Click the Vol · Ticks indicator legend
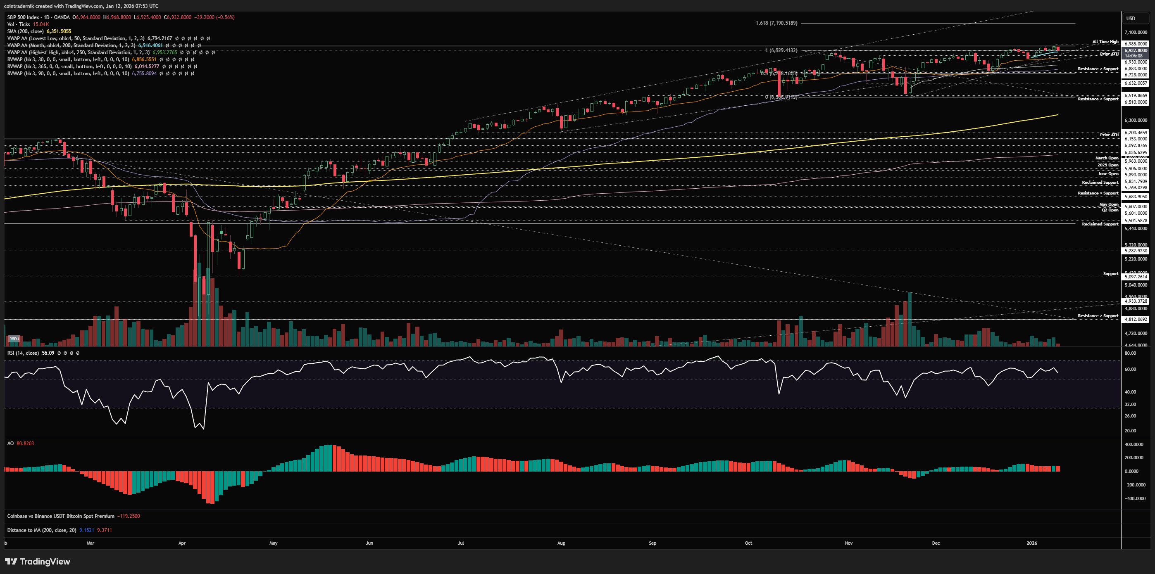Screen dimensions: 1155x574 (19, 24)
